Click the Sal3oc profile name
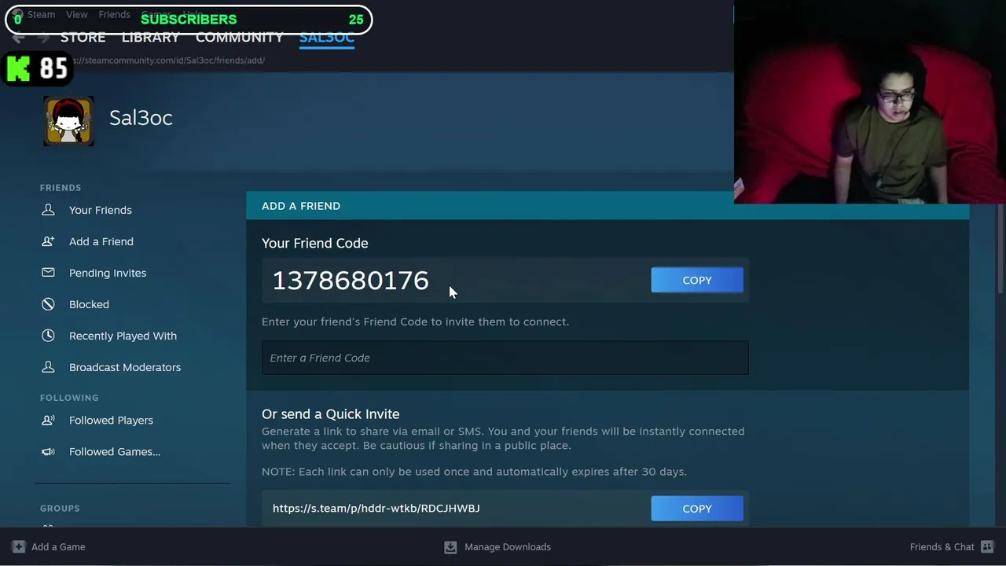The image size is (1006, 566). tap(141, 118)
